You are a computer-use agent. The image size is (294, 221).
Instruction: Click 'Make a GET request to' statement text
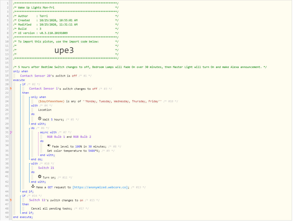[53, 187]
